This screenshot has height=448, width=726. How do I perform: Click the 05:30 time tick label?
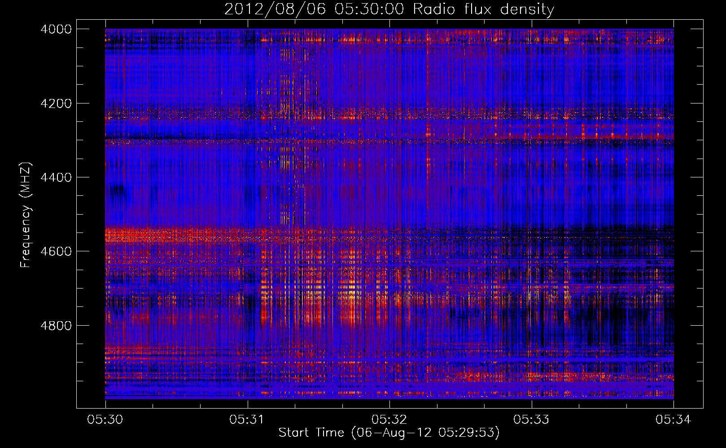coord(105,420)
